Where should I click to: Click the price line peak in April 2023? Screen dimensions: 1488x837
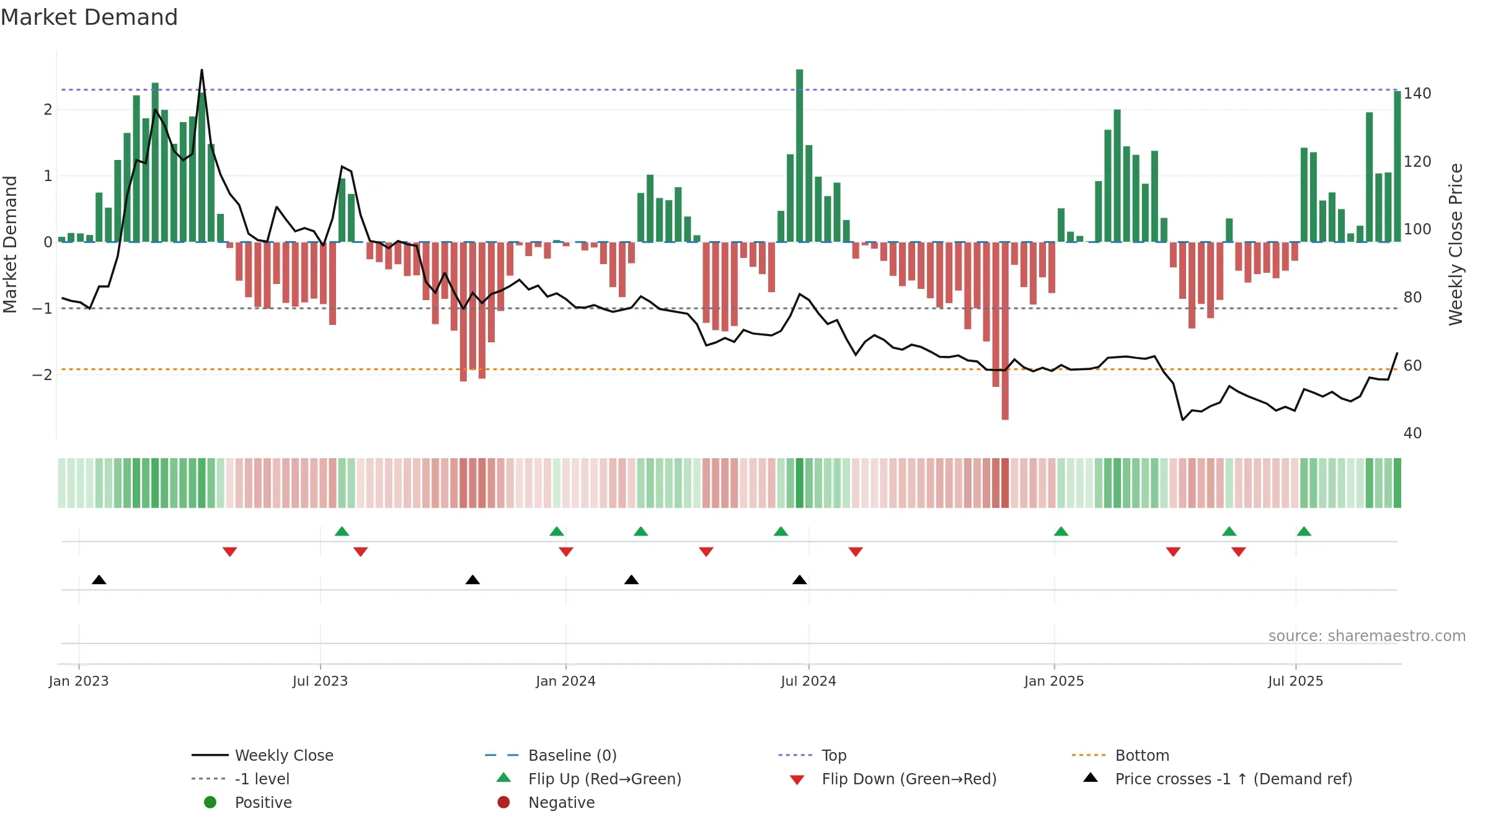201,70
